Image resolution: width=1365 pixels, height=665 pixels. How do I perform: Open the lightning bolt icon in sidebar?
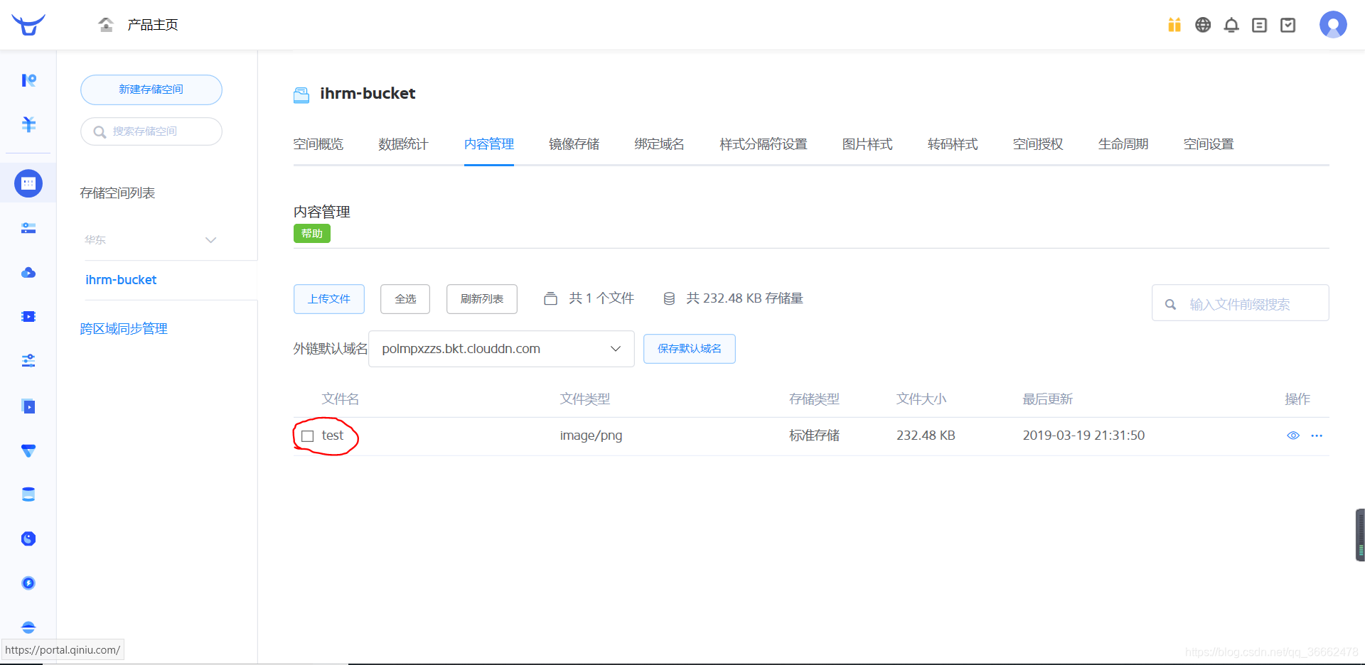point(28,583)
